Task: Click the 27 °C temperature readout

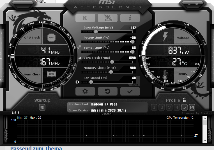Action: (x=180, y=62)
